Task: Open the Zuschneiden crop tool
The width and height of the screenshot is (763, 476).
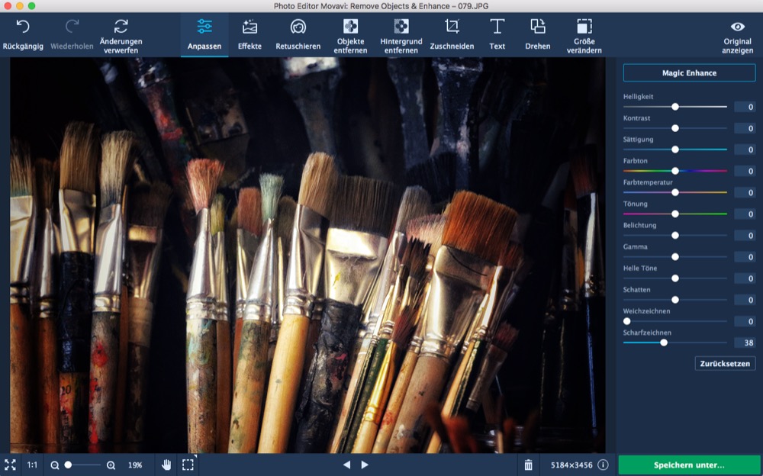Action: [452, 27]
